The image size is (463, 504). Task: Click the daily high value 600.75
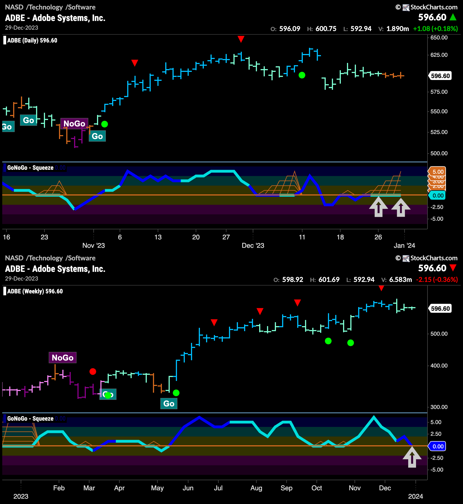326,29
